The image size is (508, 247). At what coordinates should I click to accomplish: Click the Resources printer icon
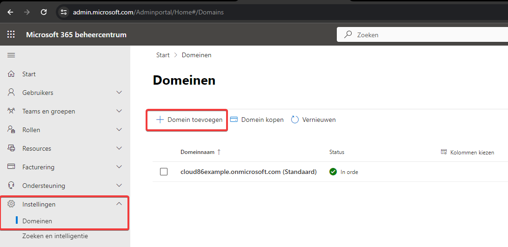[11, 148]
